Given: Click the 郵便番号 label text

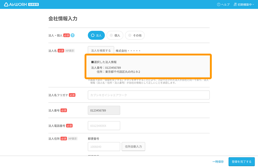Looking at the screenshot, I should click(x=93, y=139).
